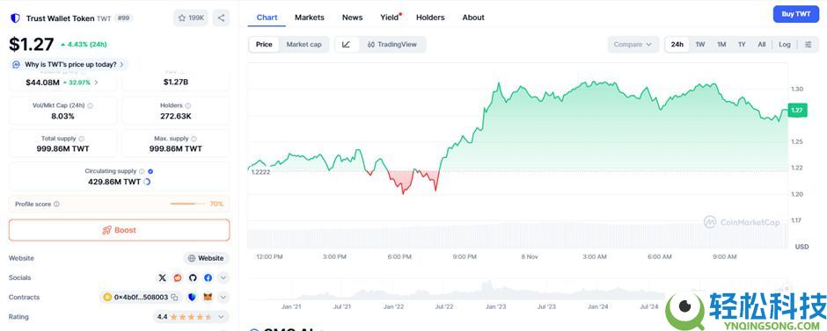Set chart range to All
This screenshot has height=331, width=827.
(x=762, y=45)
